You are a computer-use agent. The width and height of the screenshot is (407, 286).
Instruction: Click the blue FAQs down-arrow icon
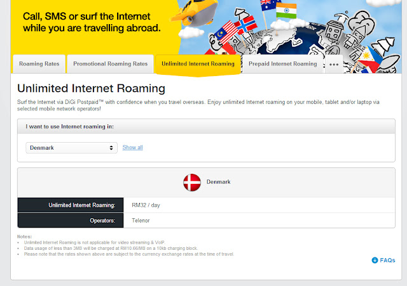(375, 260)
